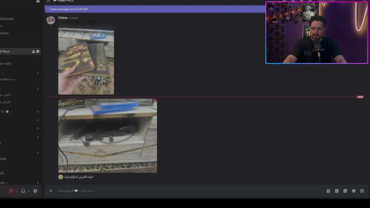This screenshot has width=370, height=208.
Task: Add channel with plus beside FC category
Action: pyautogui.click(x=38, y=112)
